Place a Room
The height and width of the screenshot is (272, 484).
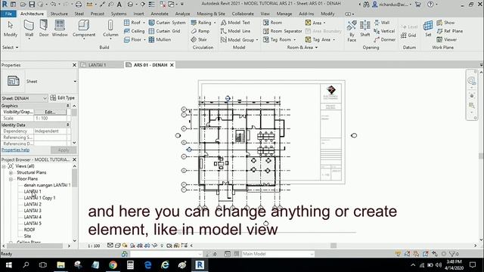(272, 23)
